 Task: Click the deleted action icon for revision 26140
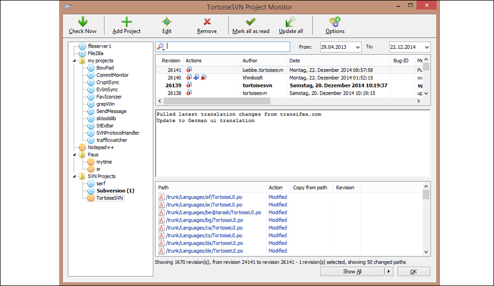(204, 77)
